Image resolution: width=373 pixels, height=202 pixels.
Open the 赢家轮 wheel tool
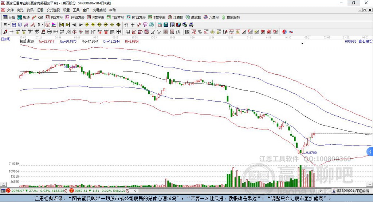pos(193,18)
